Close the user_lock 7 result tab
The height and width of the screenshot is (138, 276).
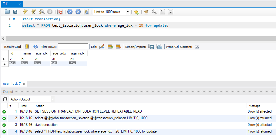point(24,84)
